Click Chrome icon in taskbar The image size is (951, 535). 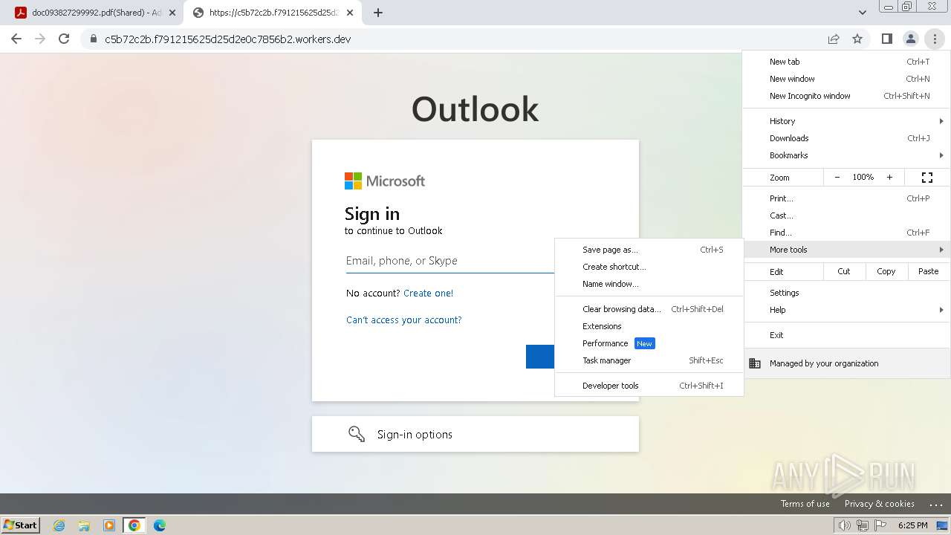tap(134, 525)
